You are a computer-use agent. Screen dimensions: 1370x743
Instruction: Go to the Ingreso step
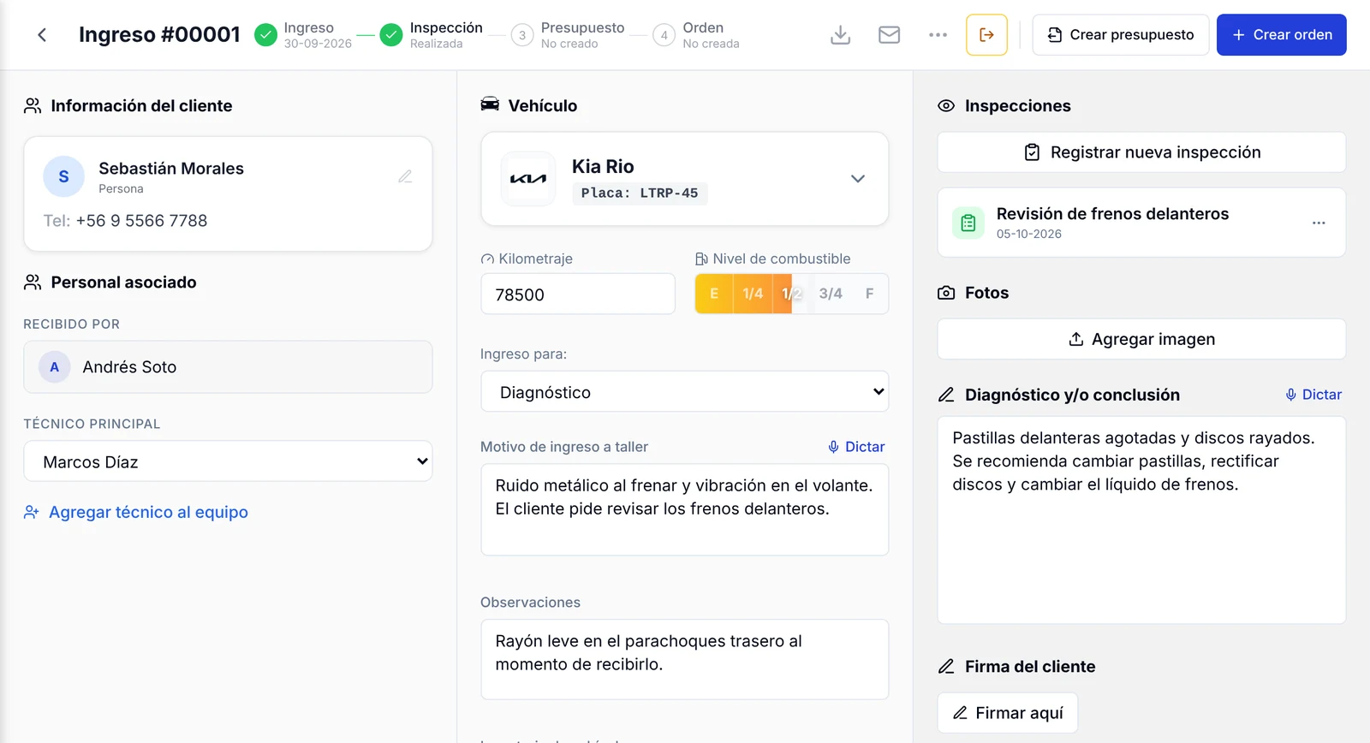[304, 35]
